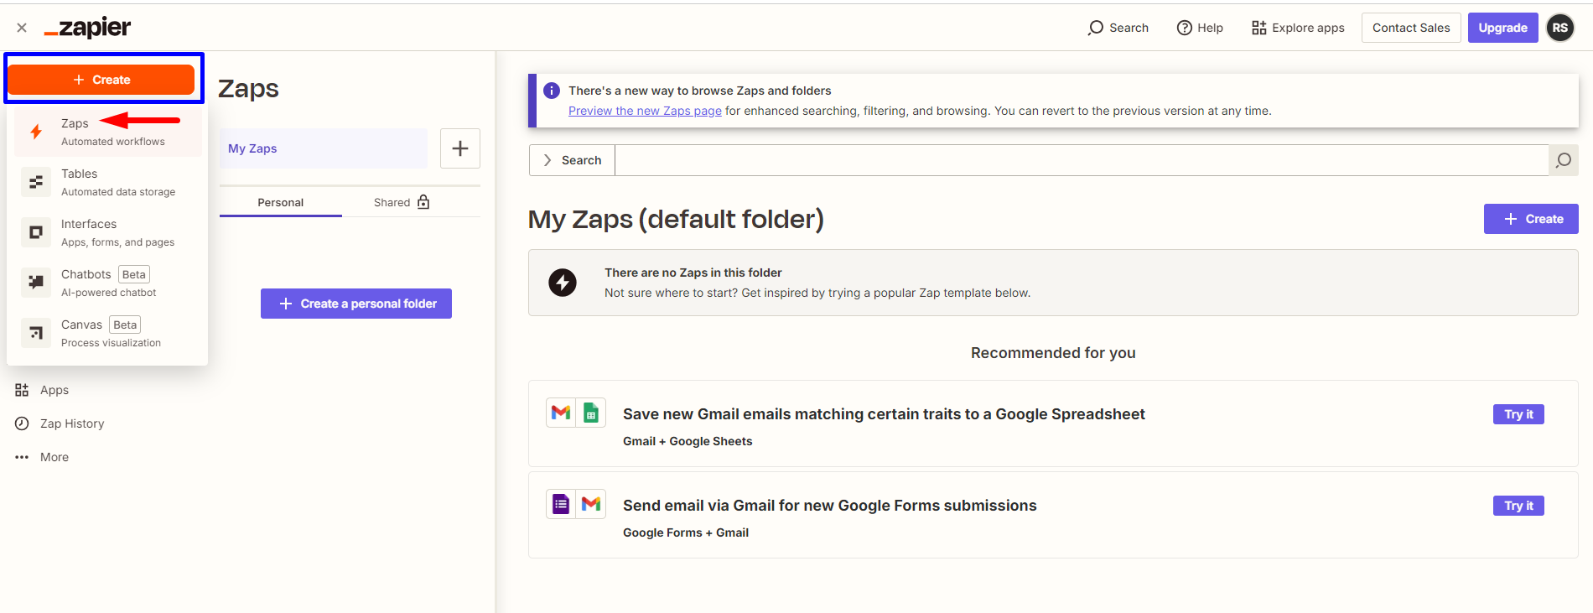Click the lock icon beside Shared

pos(423,202)
